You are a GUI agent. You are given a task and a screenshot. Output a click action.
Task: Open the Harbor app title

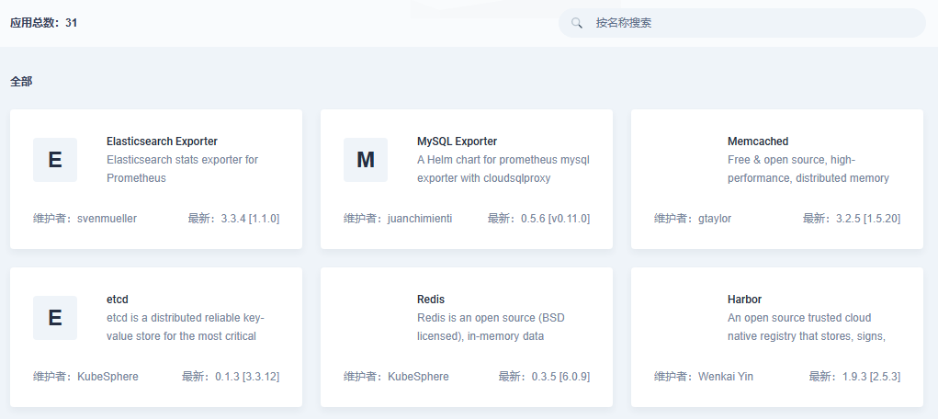pos(744,300)
